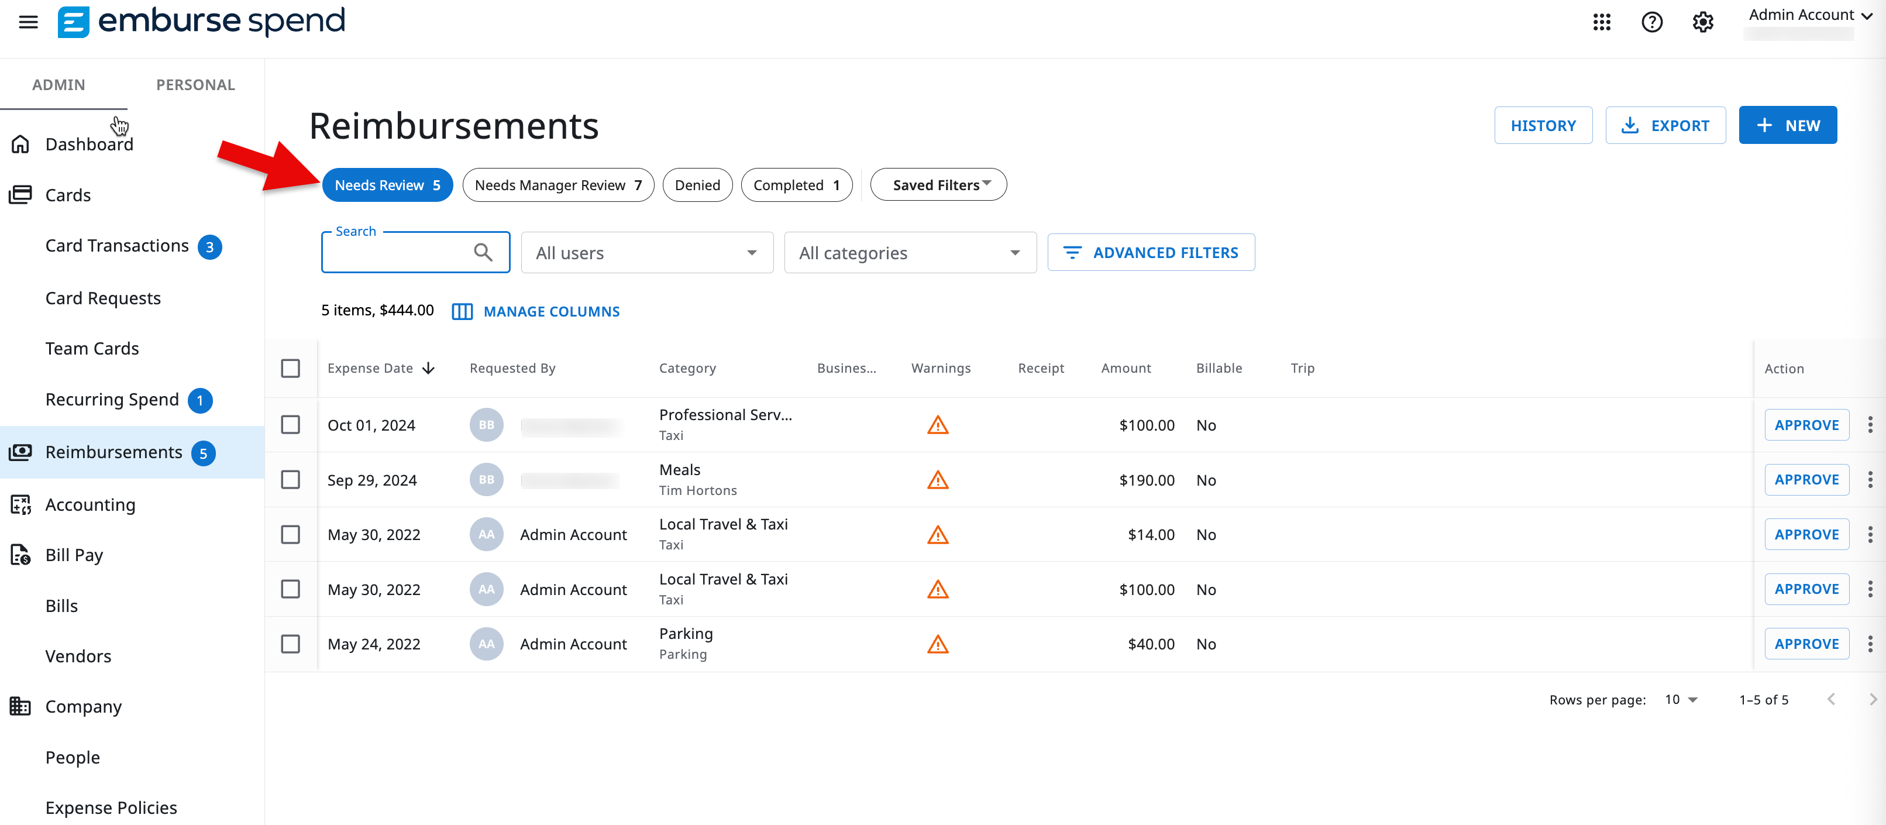The width and height of the screenshot is (1886, 825).
Task: Open Accounting in the sidebar
Action: [x=90, y=504]
